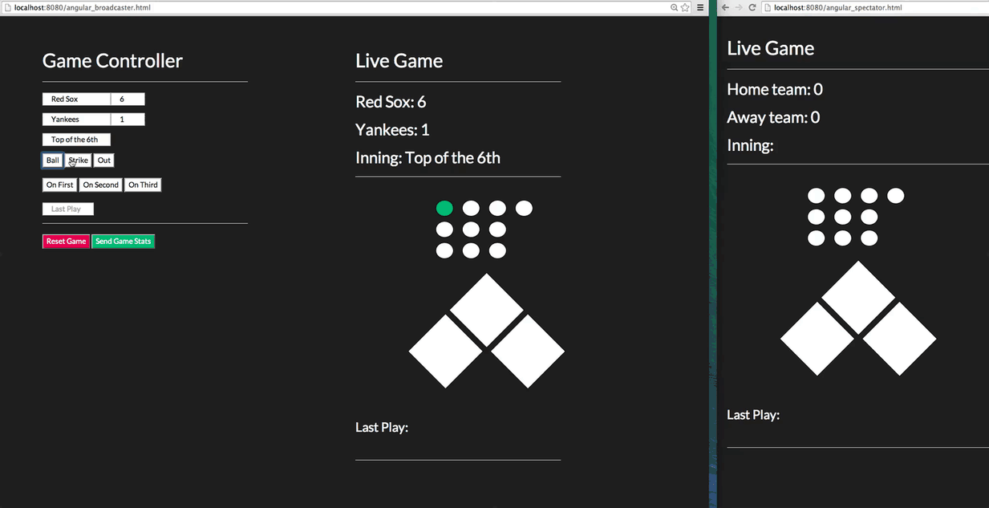Click the forward arrow in spectator browser
The image size is (989, 508).
point(739,7)
